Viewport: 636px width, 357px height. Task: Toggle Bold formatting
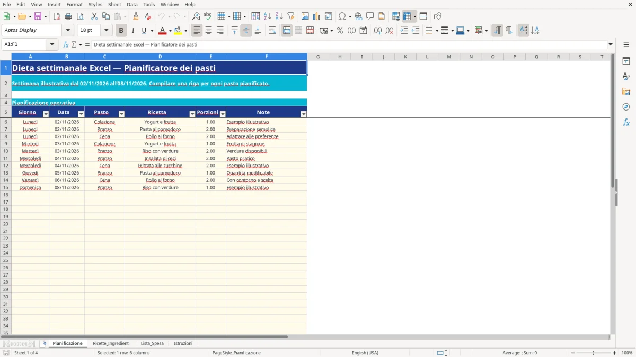(121, 31)
